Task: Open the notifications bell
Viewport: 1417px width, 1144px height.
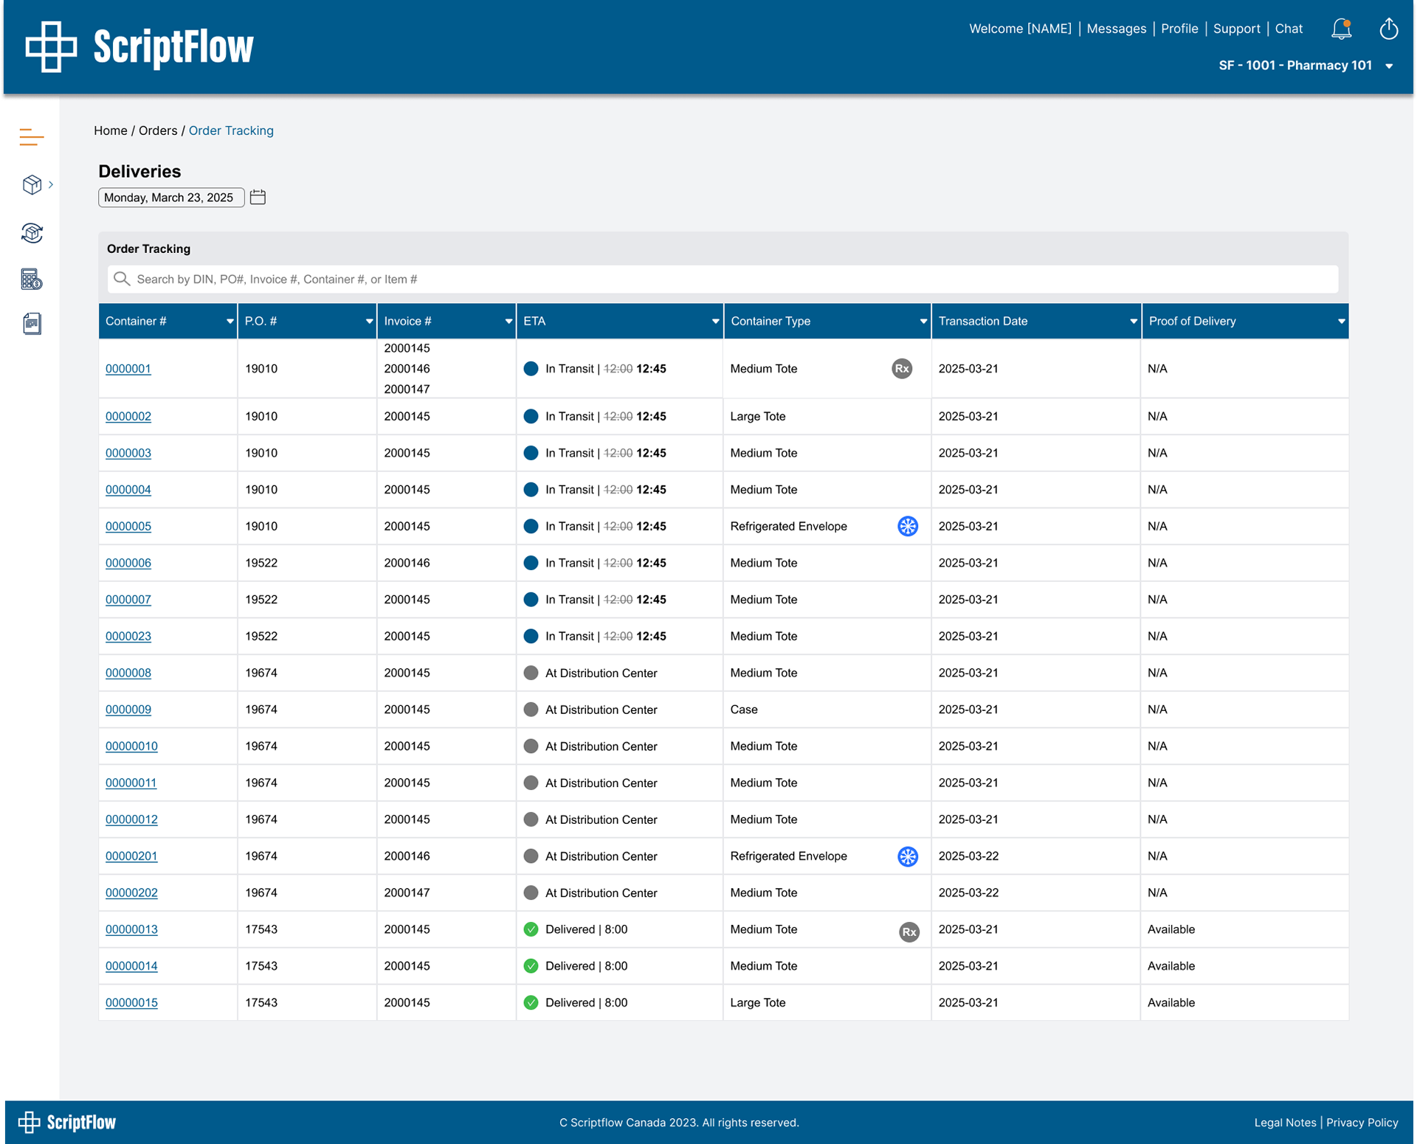Action: (1341, 29)
